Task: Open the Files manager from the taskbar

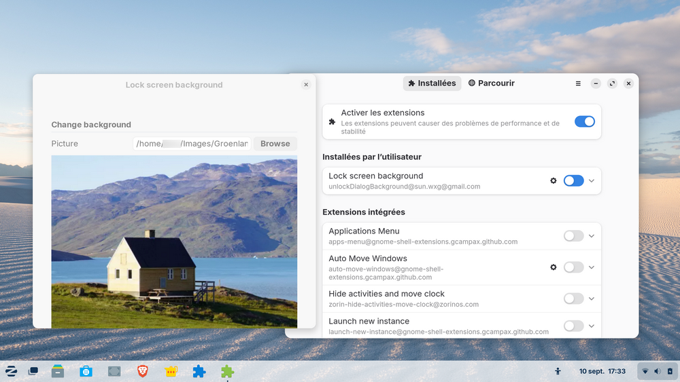Action: (58, 371)
